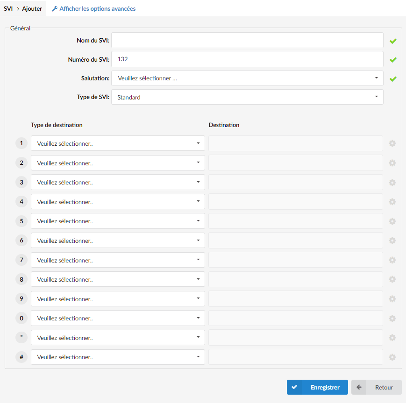
Task: Focus the Nom du SVI field
Action: [x=247, y=40]
